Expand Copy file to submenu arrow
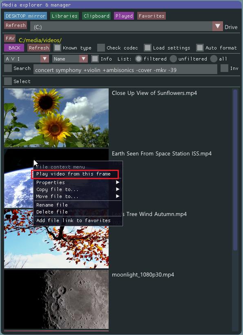Screen dimensions: 243x335 (x=118, y=189)
